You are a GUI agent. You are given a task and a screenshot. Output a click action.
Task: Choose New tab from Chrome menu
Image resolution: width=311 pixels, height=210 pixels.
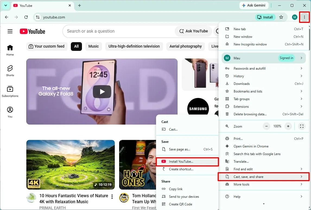(x=264, y=29)
